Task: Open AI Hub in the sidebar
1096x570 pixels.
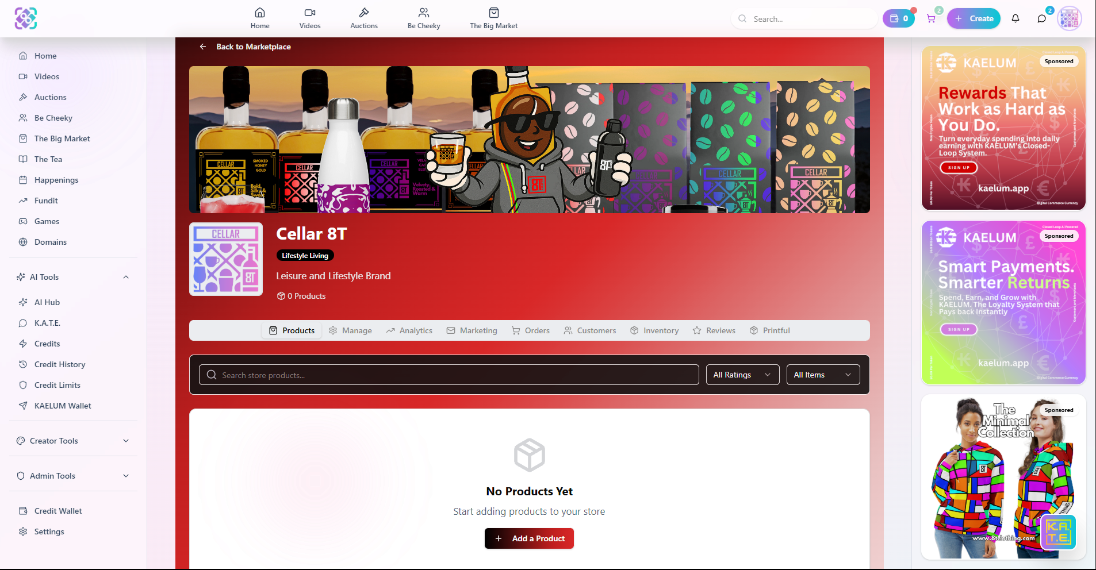Action: click(73, 302)
